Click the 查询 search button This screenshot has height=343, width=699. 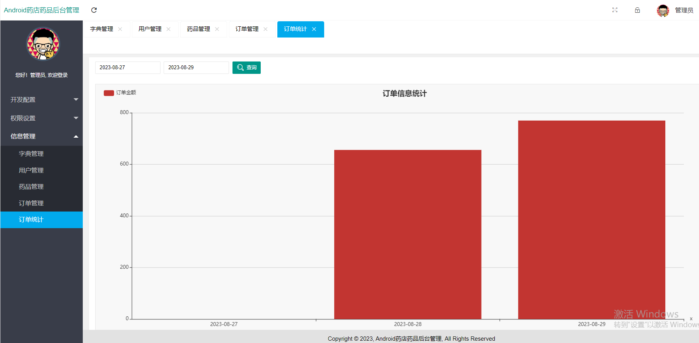[246, 68]
